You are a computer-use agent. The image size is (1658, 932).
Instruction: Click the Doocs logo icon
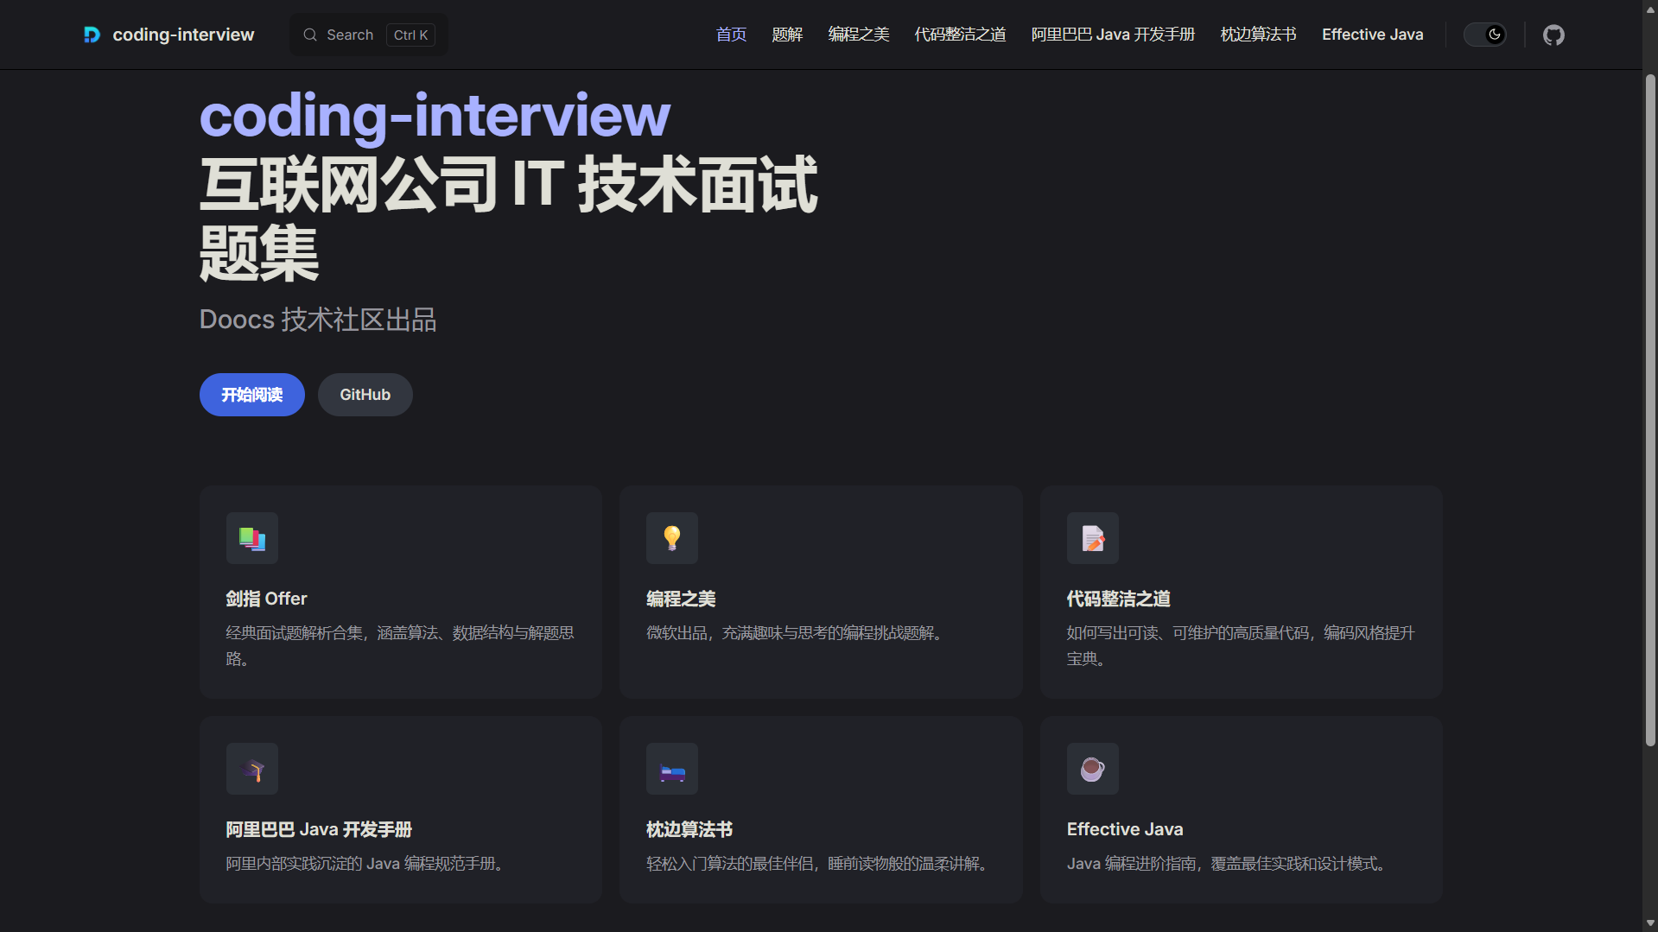(92, 35)
